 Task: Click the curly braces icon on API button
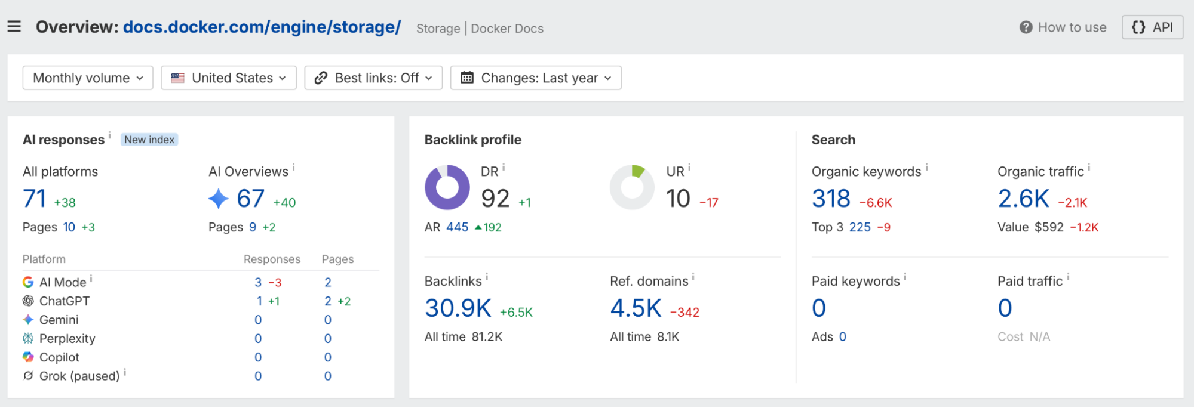1138,27
